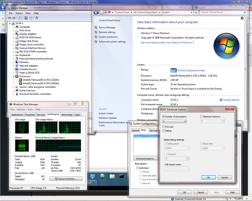Click the Back button in Control Panel window
Viewport: 252px width, 201px height.
click(96, 12)
